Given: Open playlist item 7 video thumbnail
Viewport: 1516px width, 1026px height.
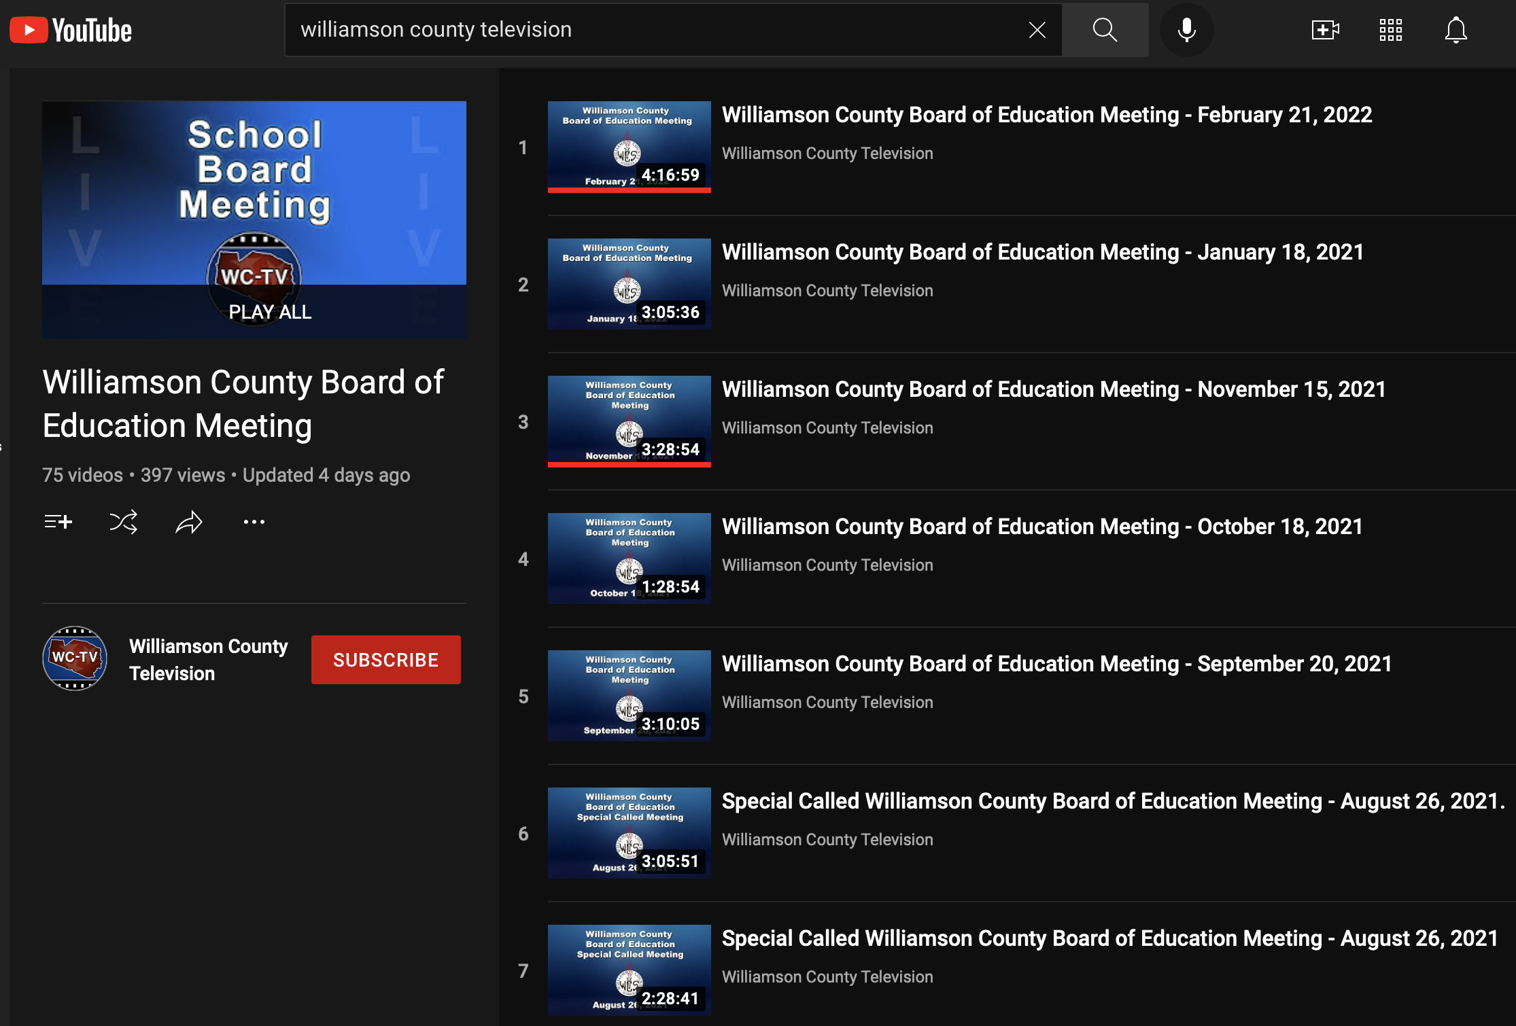Looking at the screenshot, I should (630, 970).
